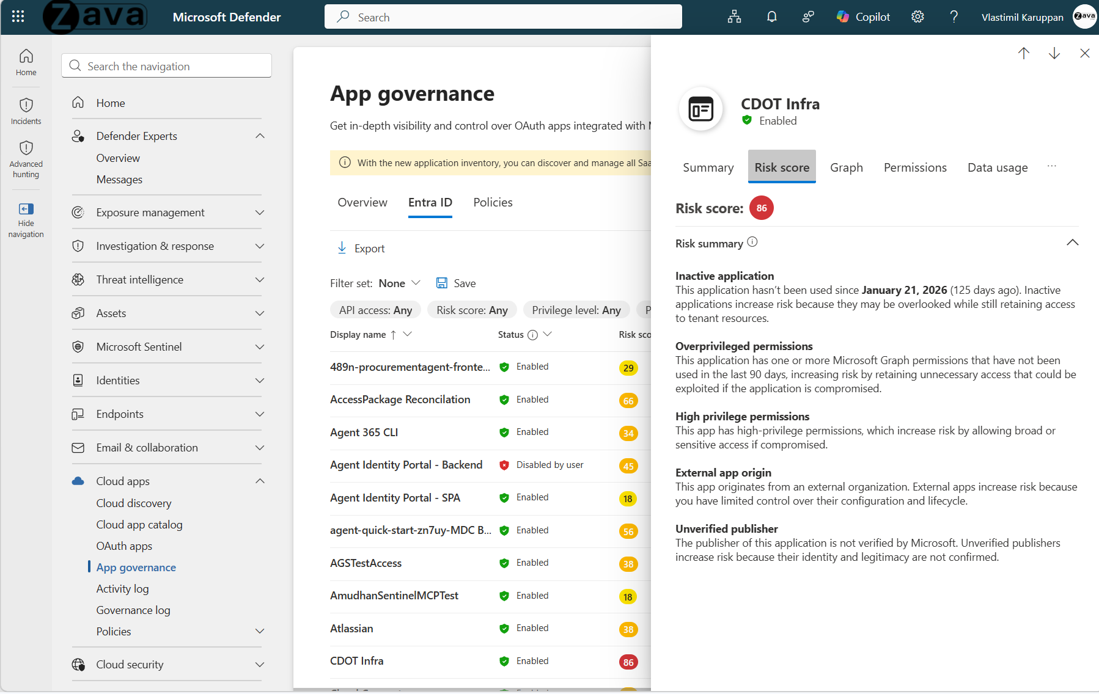This screenshot has width=1099, height=694.
Task: Click the Threat intelligence nav icon
Action: pos(78,280)
